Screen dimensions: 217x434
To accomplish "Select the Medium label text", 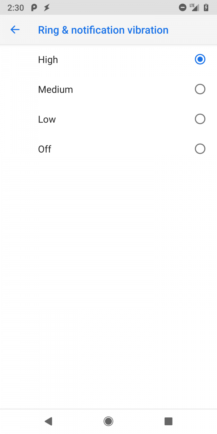I will click(55, 89).
